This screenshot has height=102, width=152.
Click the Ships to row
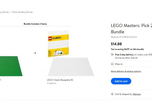click(131, 64)
